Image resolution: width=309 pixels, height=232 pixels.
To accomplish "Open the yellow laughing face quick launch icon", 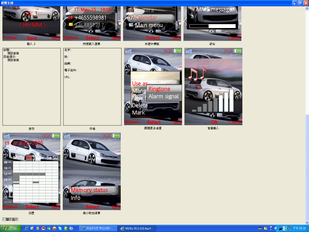I will pos(55,229).
